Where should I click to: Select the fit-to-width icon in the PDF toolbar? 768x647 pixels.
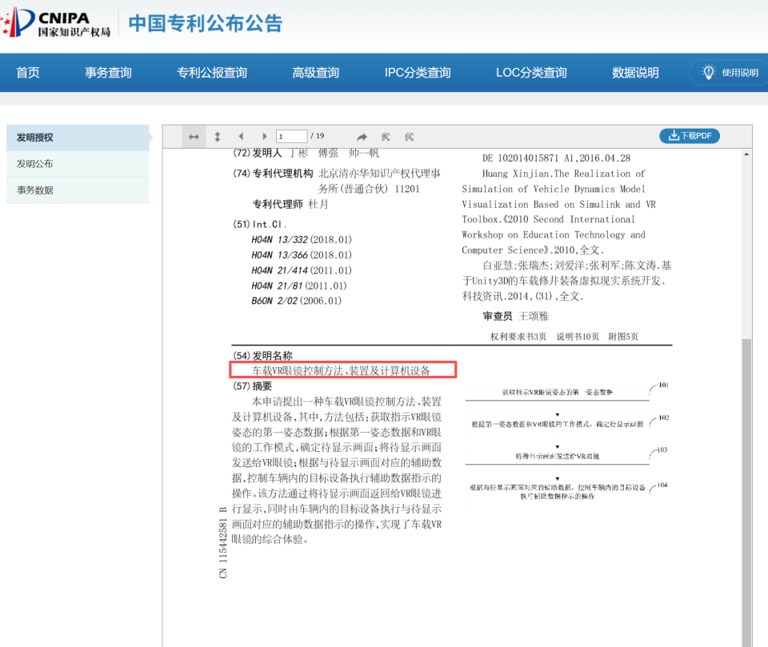coord(193,136)
